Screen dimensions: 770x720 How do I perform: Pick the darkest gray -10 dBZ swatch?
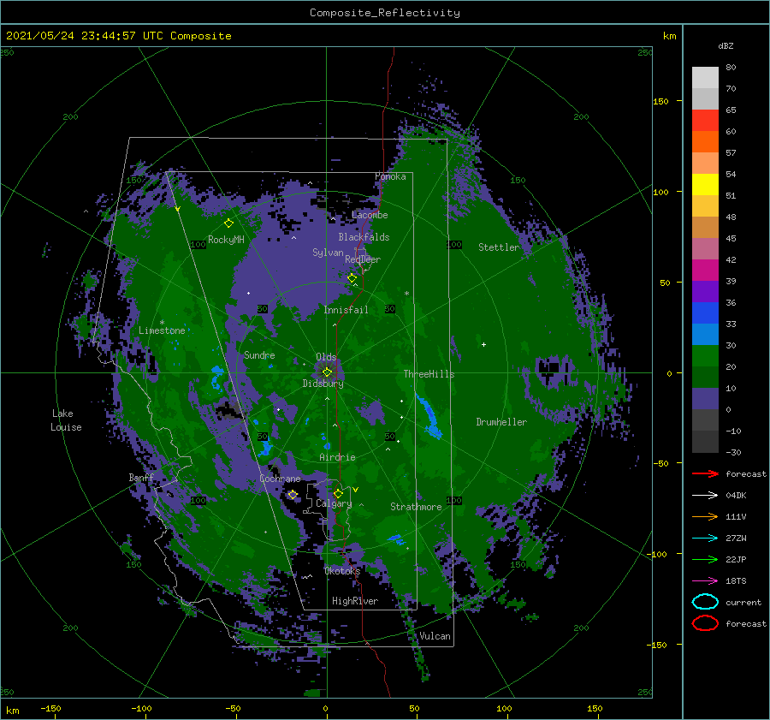click(x=705, y=442)
